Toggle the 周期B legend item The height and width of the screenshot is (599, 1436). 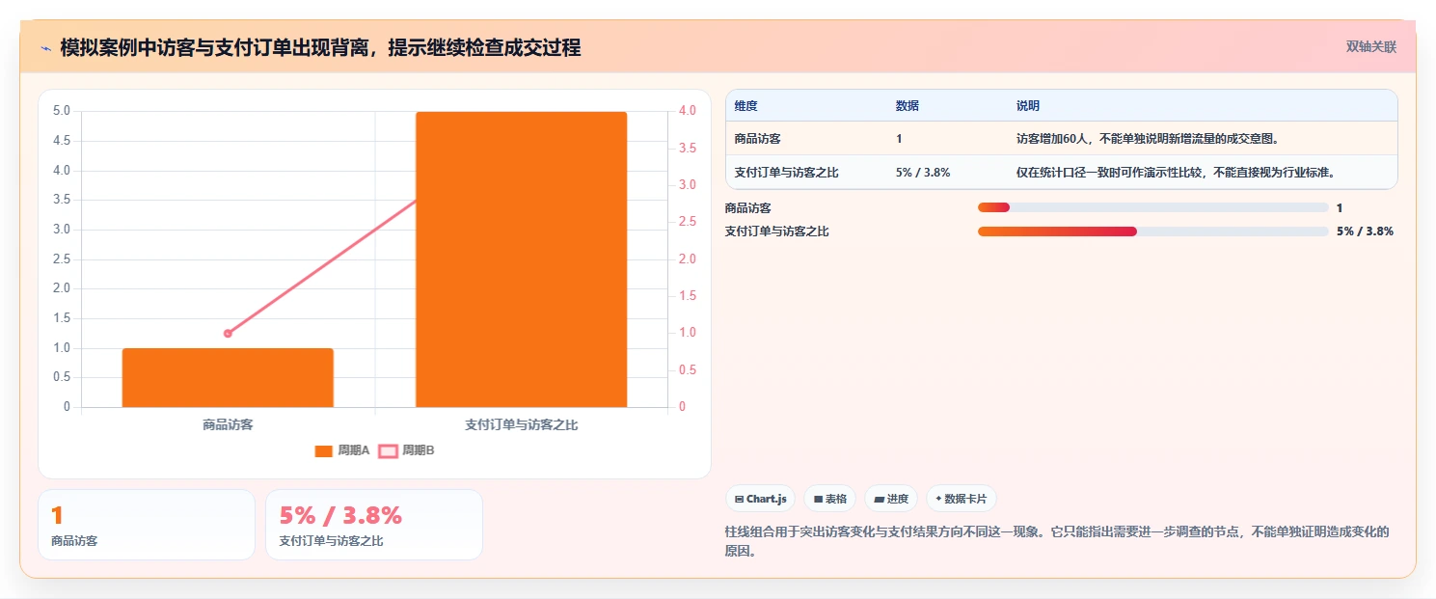(406, 450)
